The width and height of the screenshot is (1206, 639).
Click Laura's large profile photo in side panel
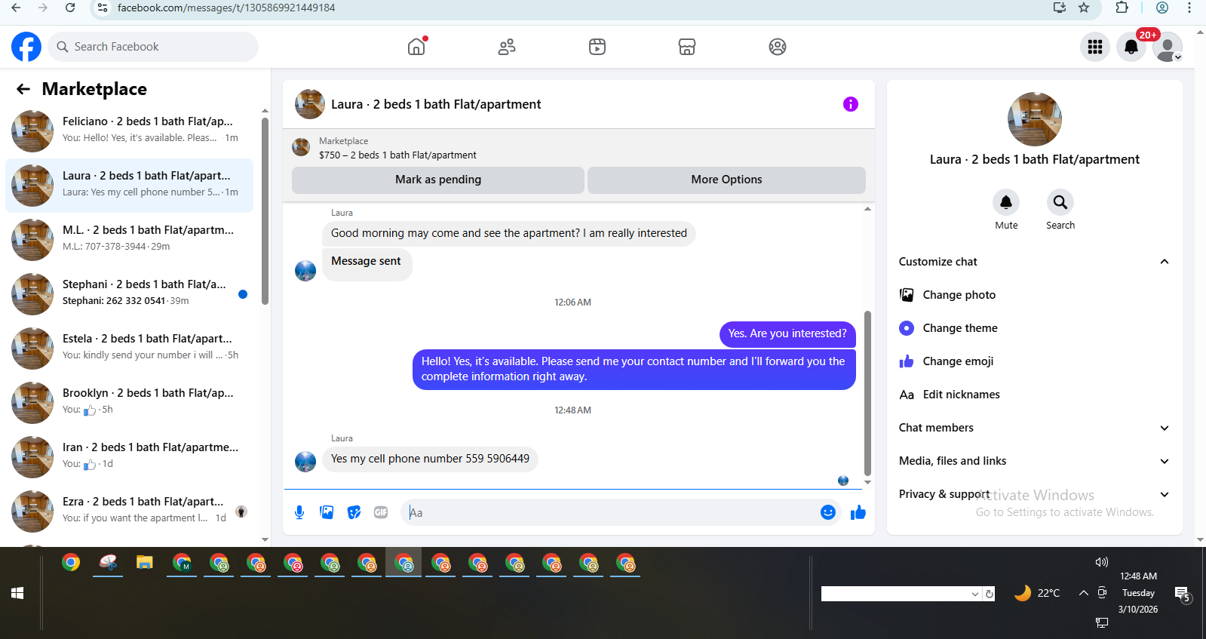coord(1035,119)
